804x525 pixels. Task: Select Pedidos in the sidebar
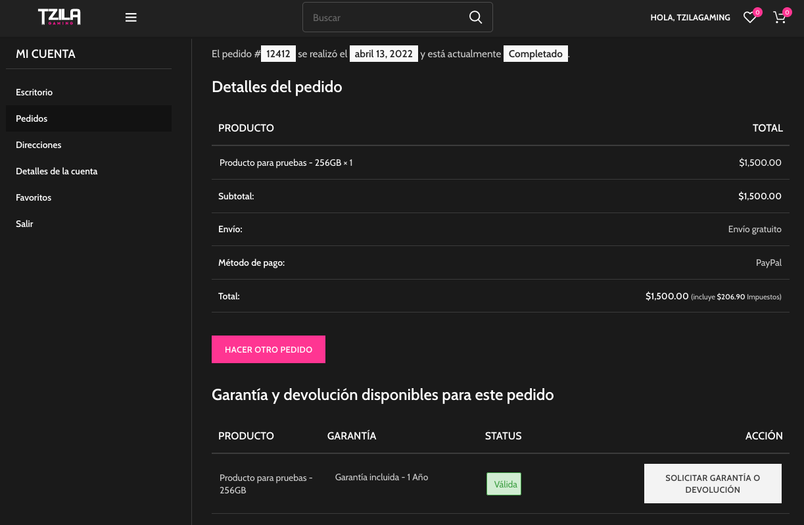[32, 118]
